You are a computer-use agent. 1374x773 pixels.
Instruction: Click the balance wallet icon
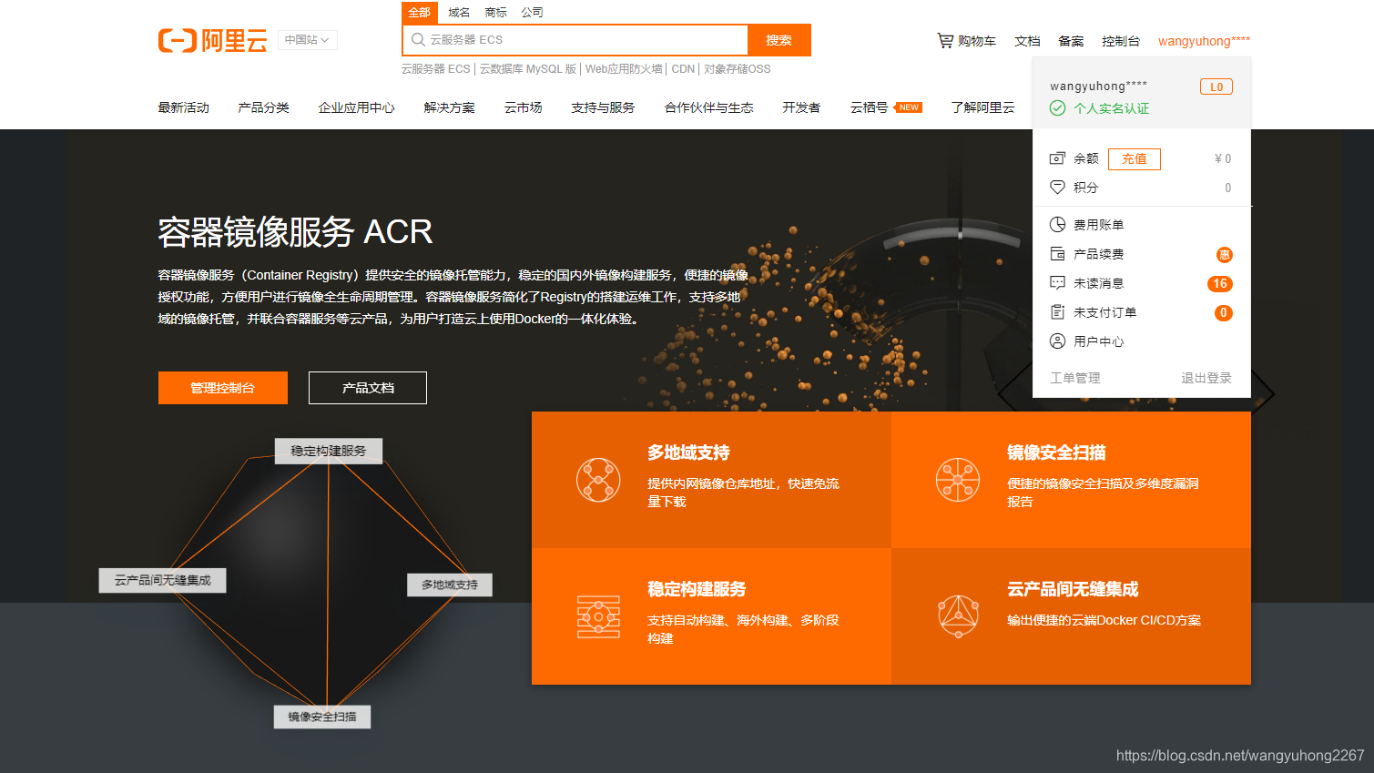click(x=1057, y=158)
